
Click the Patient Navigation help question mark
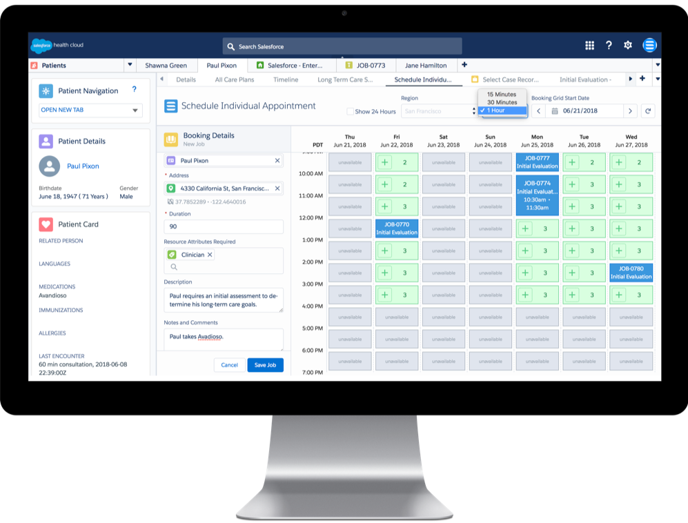135,90
